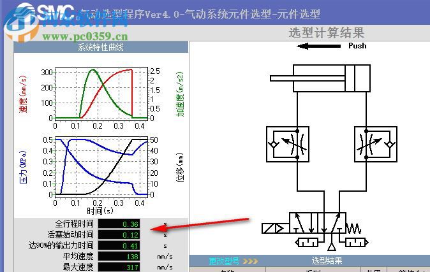430x272 pixels.
Task: Click the air supply triangle under valve
Action: [332, 247]
